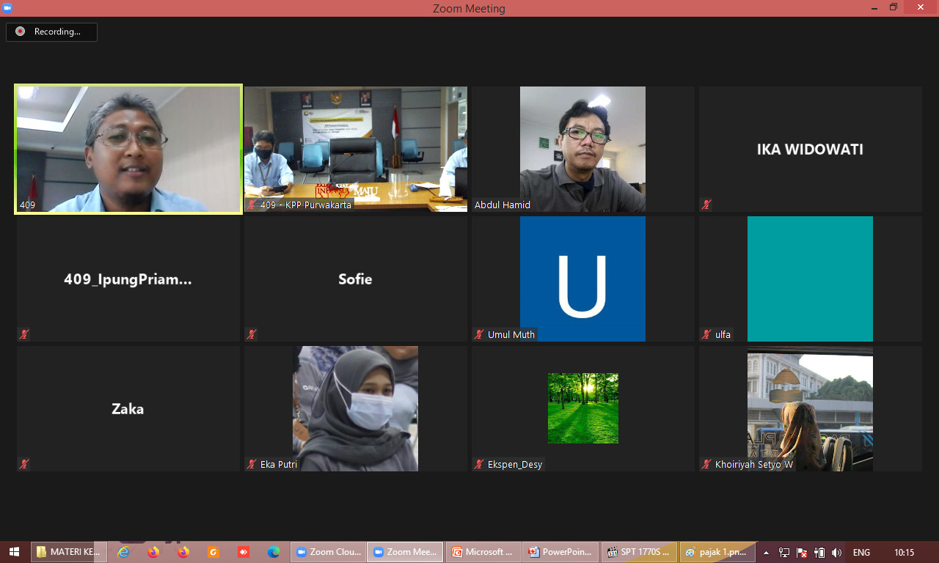Select Abdul Hamid's video tile
Image resolution: width=939 pixels, height=563 pixels.
(582, 150)
